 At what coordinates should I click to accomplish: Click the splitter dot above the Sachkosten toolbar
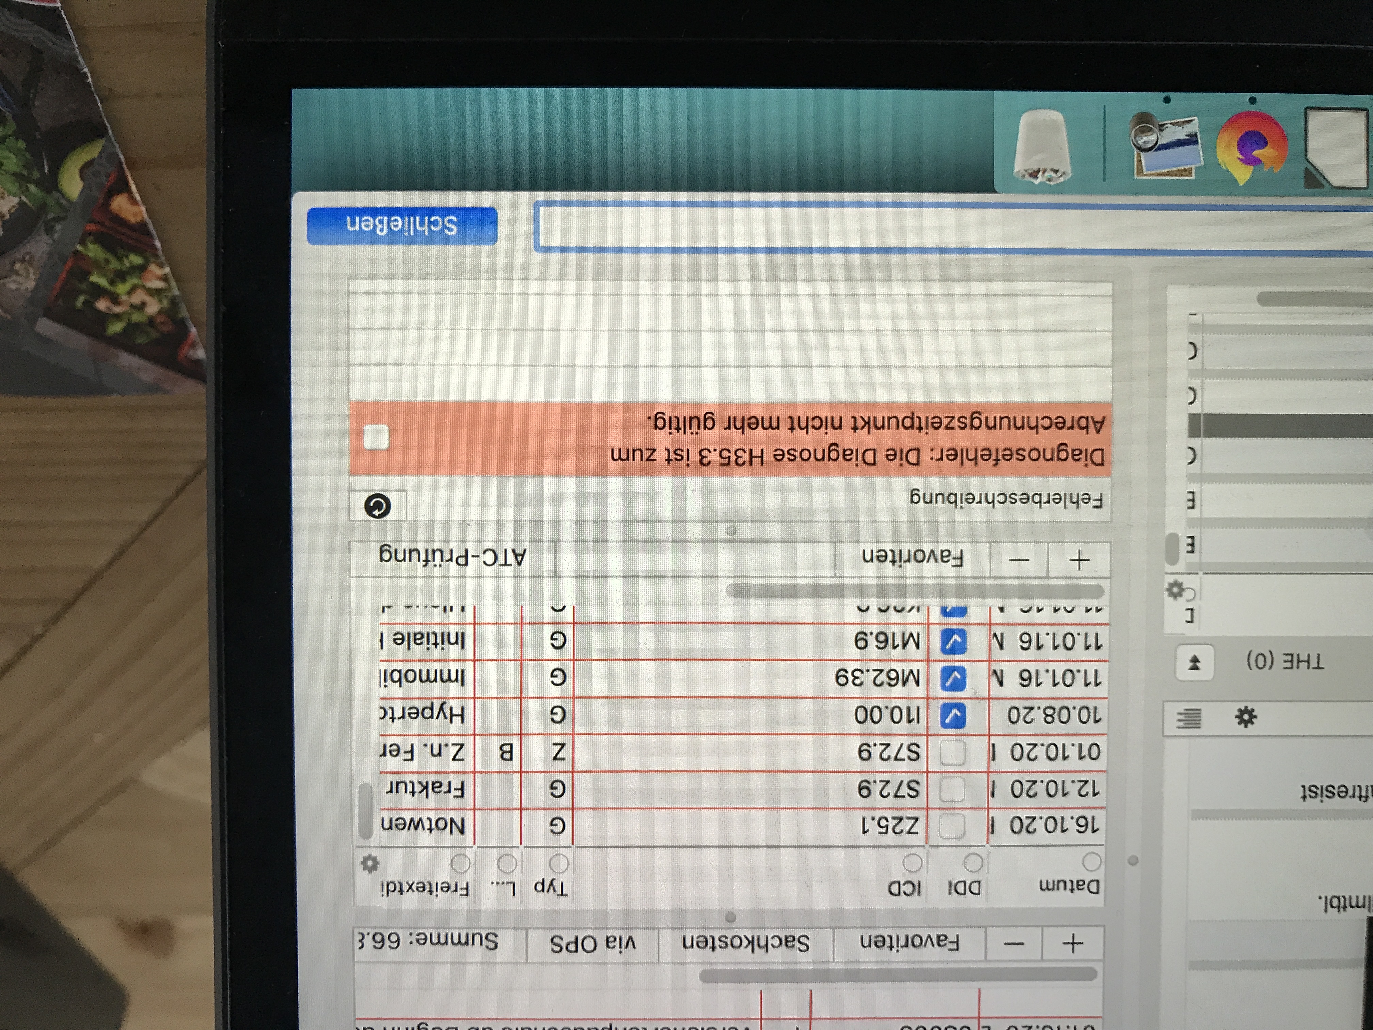pos(730,917)
